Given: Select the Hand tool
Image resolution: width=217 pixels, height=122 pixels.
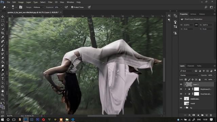Looking at the screenshot, I should [x=2, y=91].
